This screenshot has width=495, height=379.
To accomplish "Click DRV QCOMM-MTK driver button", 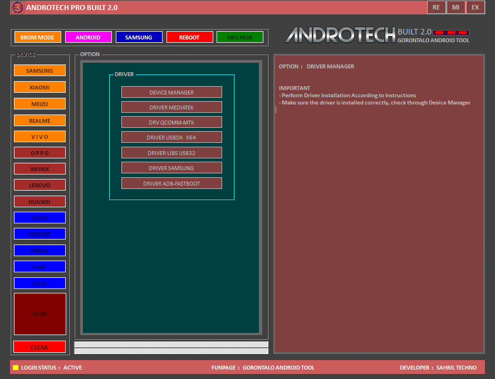I will click(171, 122).
